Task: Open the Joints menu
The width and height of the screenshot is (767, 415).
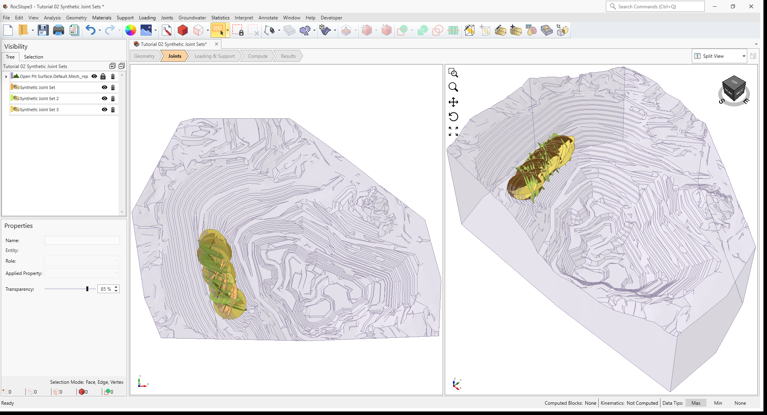Action: [167, 18]
